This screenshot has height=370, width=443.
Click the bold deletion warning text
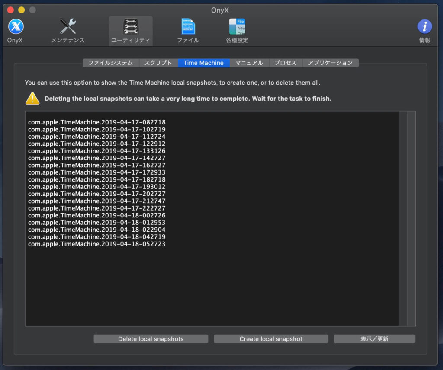188,99
